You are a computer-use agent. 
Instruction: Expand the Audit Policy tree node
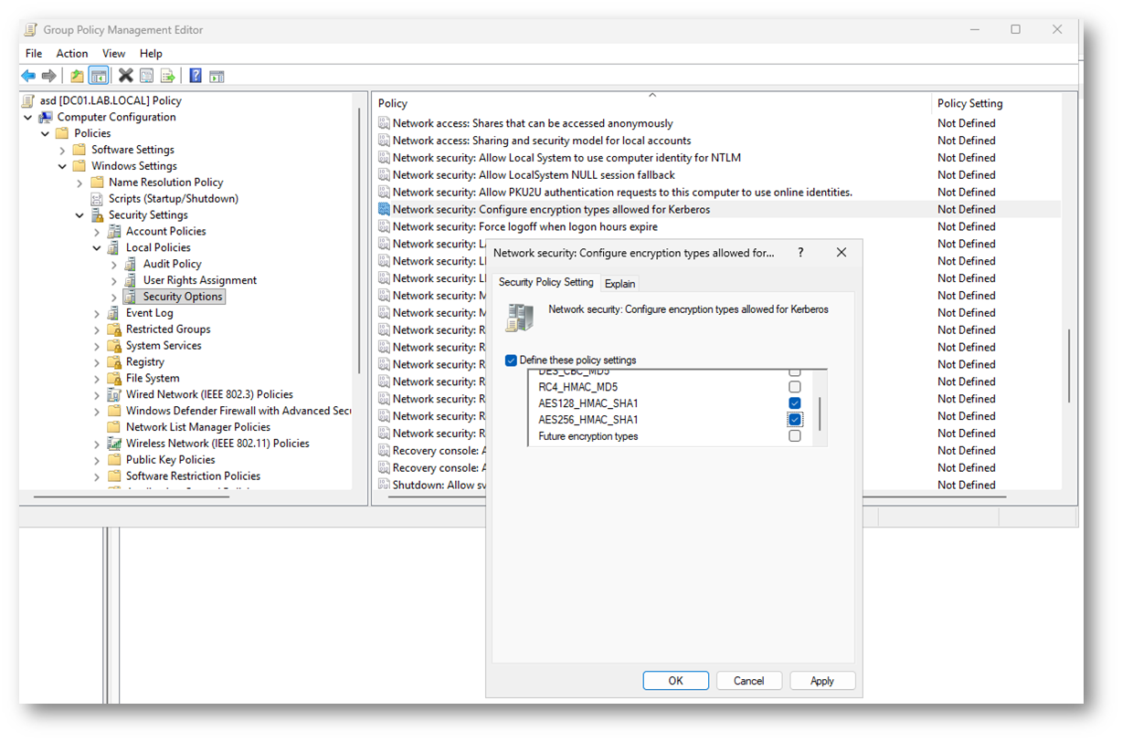pos(114,265)
